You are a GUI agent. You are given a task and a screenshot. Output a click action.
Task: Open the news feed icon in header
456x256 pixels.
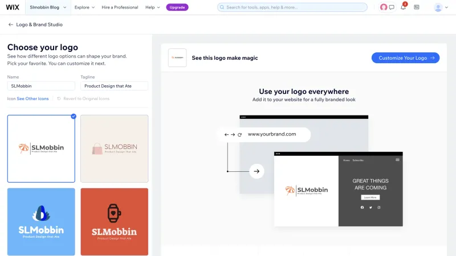417,7
